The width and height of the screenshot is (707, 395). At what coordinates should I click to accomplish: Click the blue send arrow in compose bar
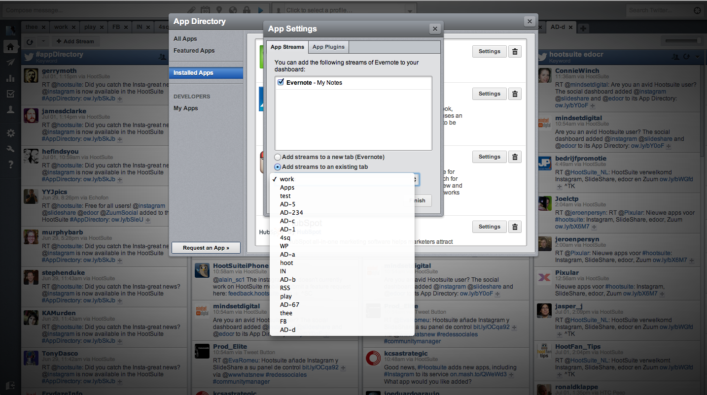261,10
